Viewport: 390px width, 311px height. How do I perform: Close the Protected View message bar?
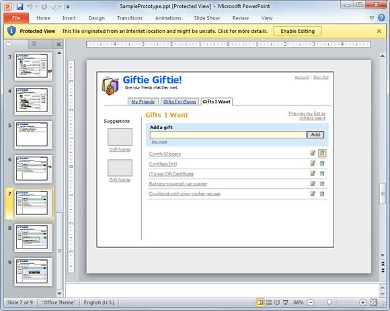[x=379, y=31]
